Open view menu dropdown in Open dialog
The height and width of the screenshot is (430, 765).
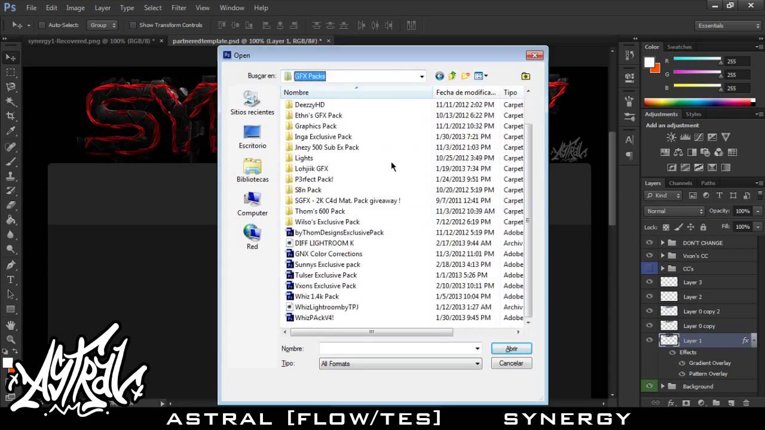coord(481,76)
